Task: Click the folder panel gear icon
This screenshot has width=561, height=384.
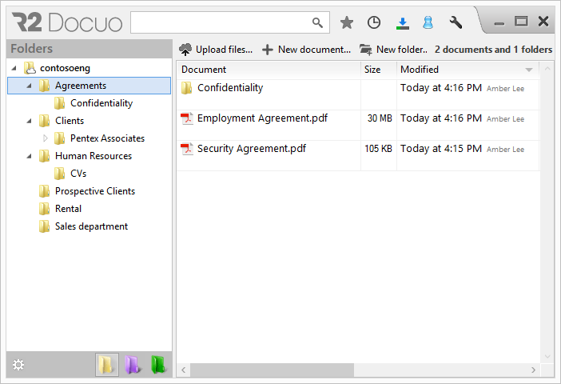Action: tap(18, 365)
